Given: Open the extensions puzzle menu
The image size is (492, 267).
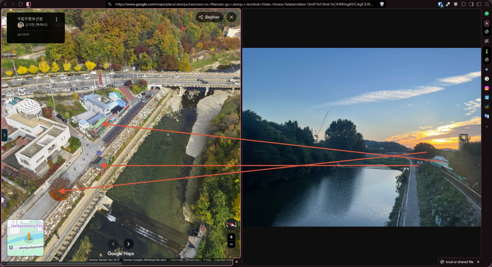Looking at the screenshot, I should (x=463, y=4).
